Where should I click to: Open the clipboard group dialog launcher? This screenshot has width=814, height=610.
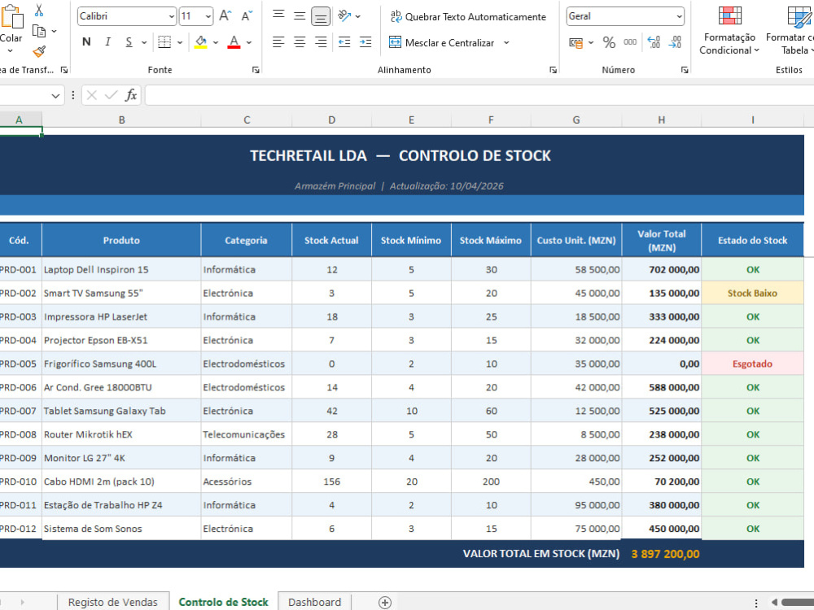coord(64,69)
